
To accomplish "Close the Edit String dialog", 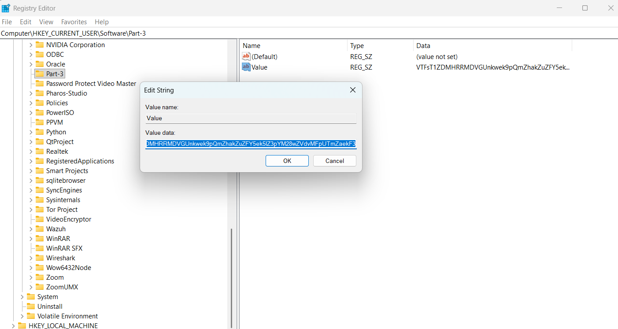I will pos(352,90).
